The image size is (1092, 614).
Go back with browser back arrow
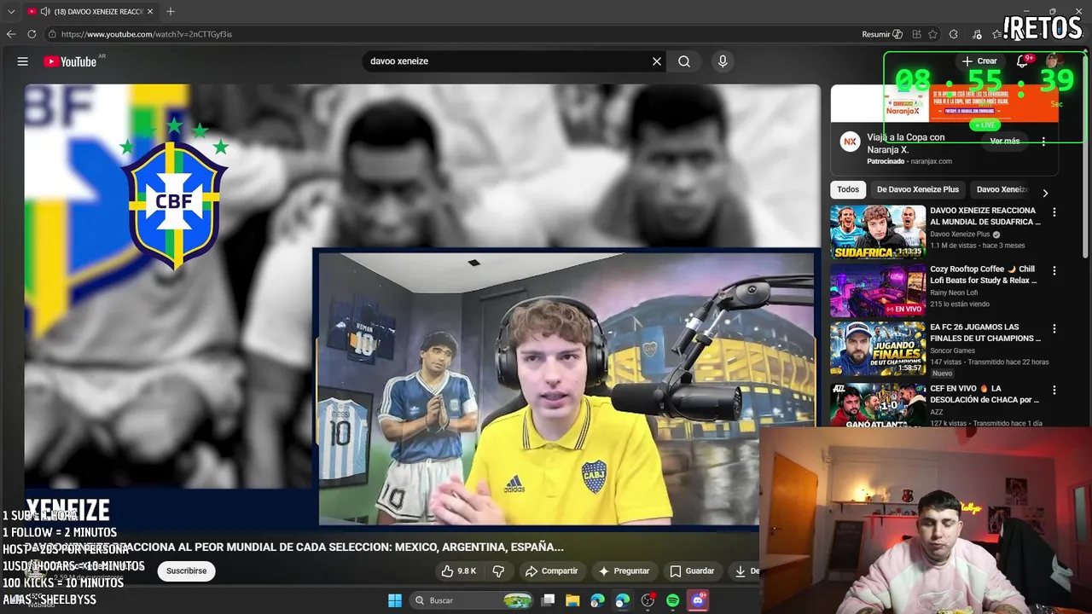(x=11, y=34)
